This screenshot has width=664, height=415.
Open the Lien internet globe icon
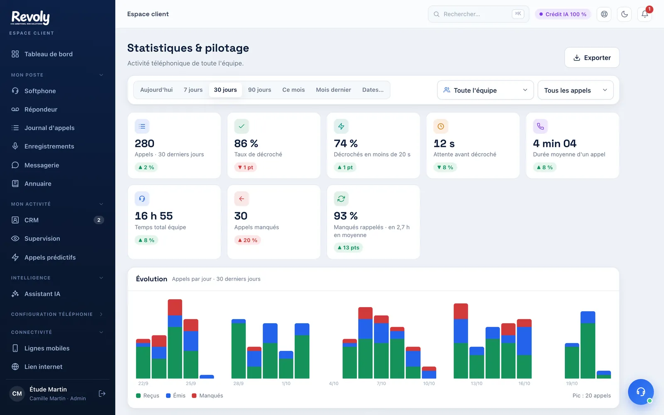point(15,367)
